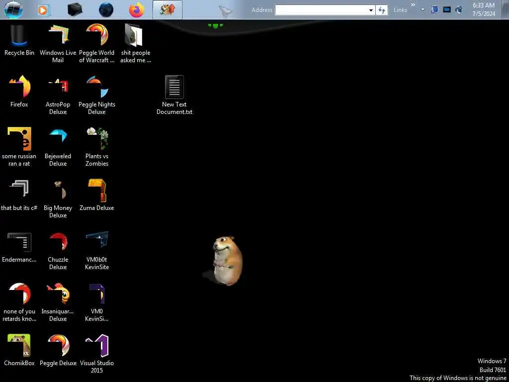Select Peggle Nights Deluxe desktop icon
This screenshot has width=509, height=382.
(97, 95)
